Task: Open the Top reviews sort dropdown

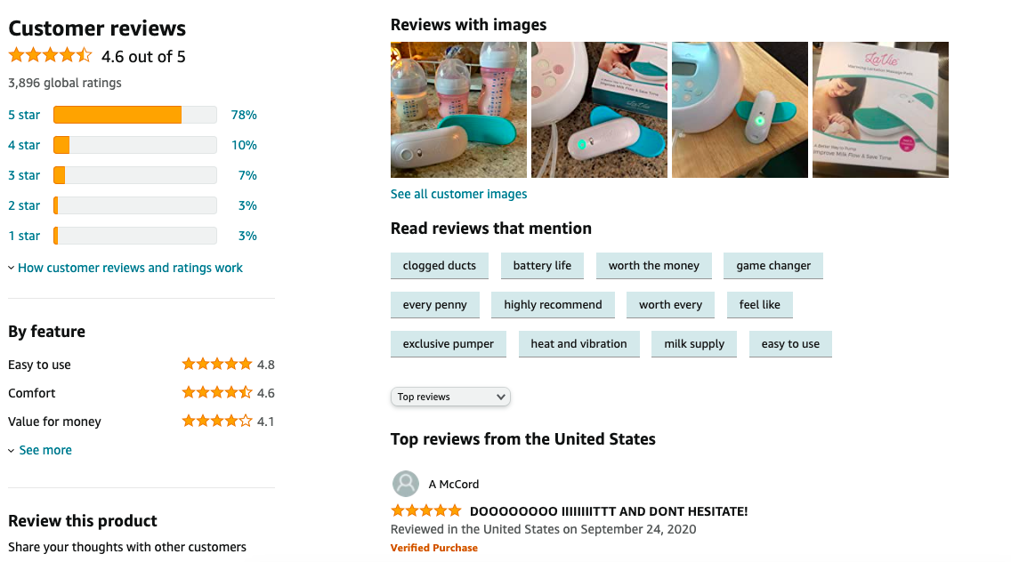Action: (x=450, y=397)
